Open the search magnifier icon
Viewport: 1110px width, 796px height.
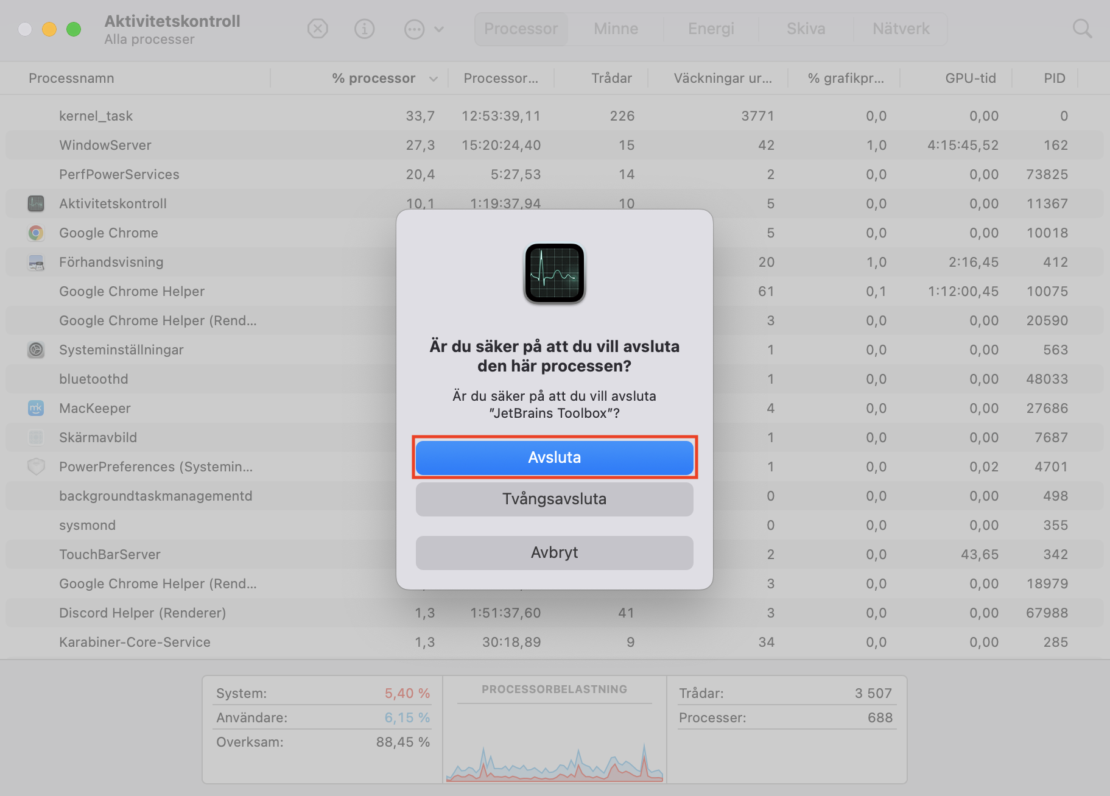coord(1082,29)
